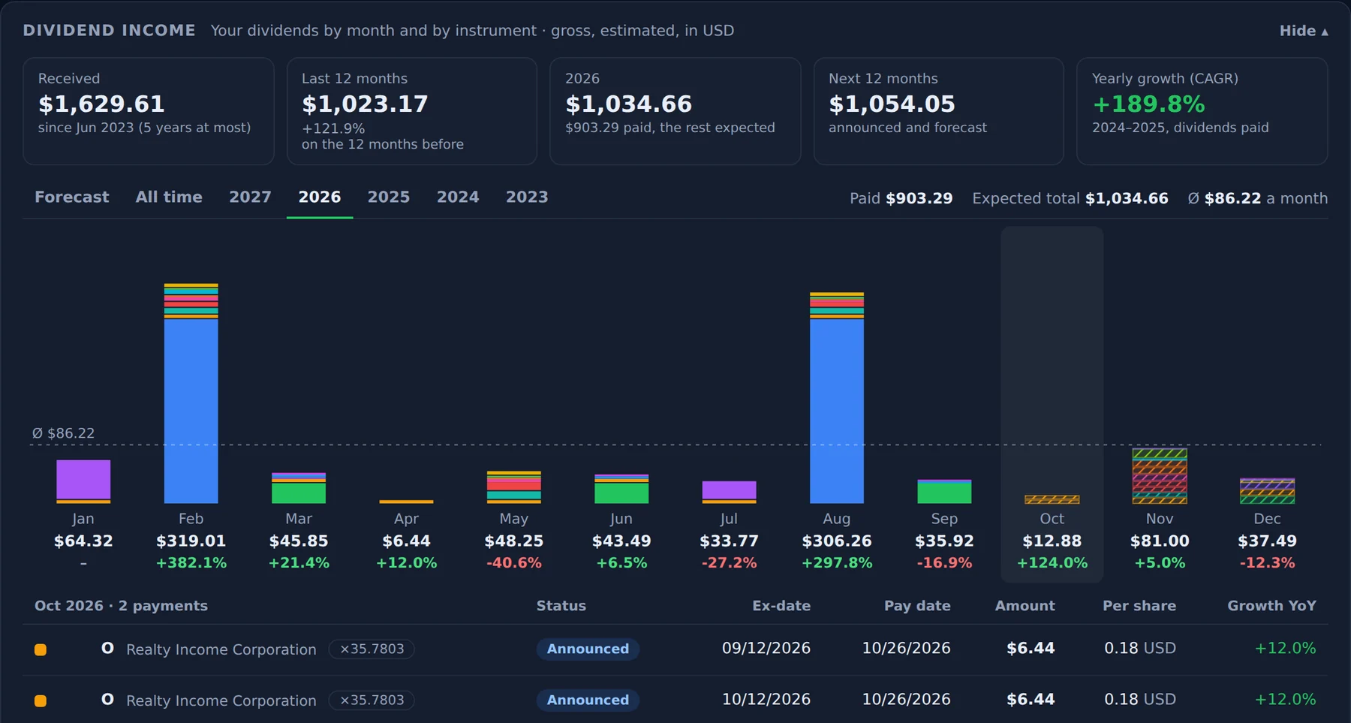Click Announced status badge for ex-date 09/12/2026
The image size is (1351, 723).
tap(588, 649)
